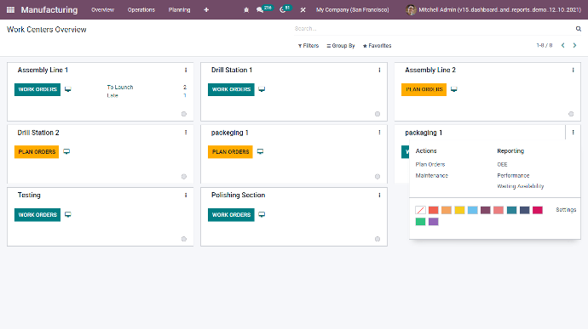This screenshot has width=588, height=329.
Task: Click Plan Orders on Drill Station 2
Action: (x=37, y=152)
